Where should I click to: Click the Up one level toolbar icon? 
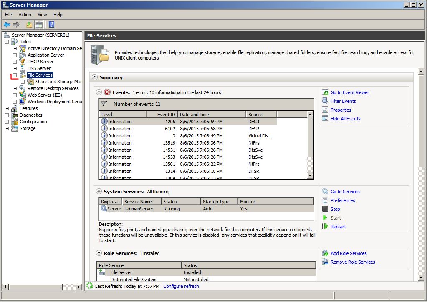(29, 25)
